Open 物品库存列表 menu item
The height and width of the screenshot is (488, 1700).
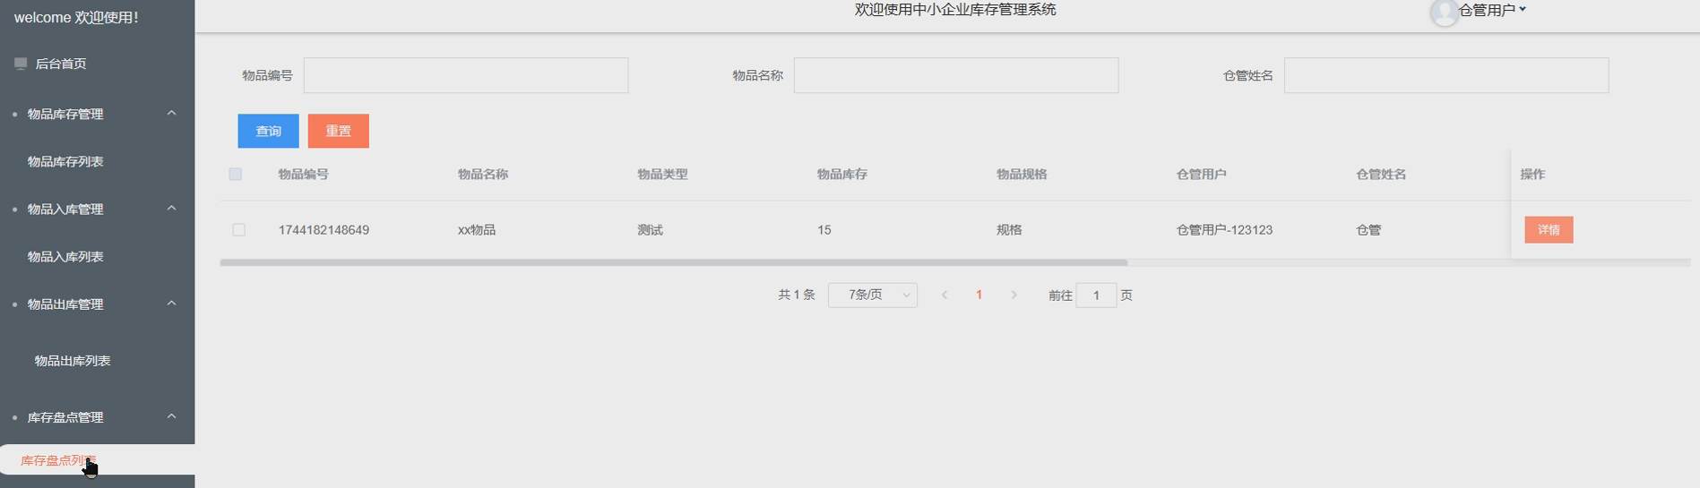point(65,161)
